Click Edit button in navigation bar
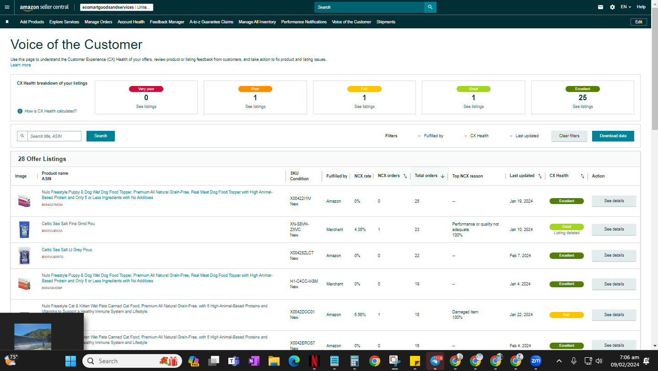The height and width of the screenshot is (371, 658). (639, 22)
